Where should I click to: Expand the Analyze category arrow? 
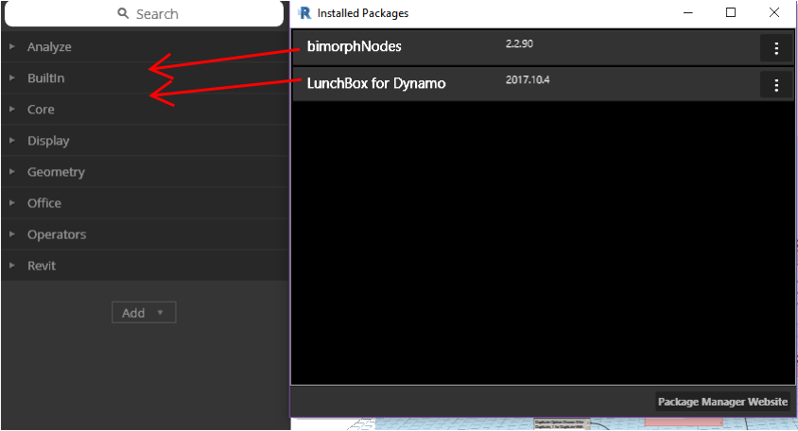11,46
